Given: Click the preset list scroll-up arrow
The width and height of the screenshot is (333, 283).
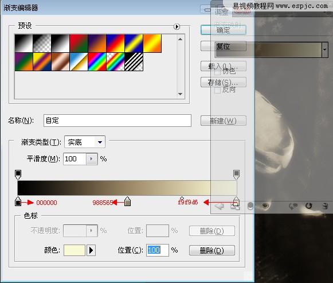Looking at the screenshot, I should [x=180, y=39].
